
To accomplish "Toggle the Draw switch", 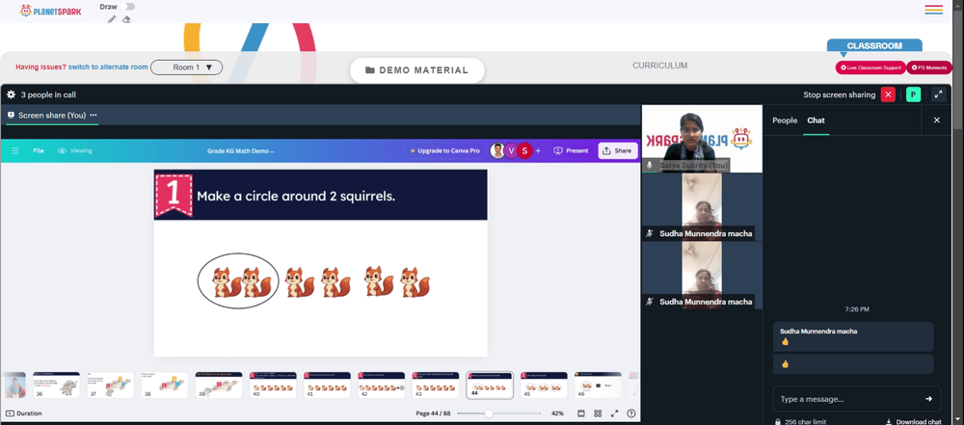I will tap(128, 6).
